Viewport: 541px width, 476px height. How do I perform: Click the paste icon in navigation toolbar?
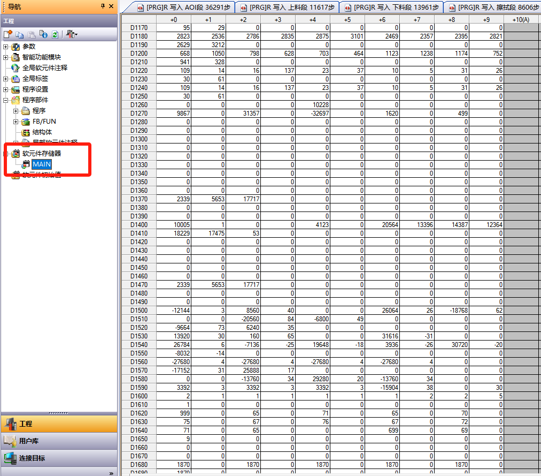tap(31, 34)
